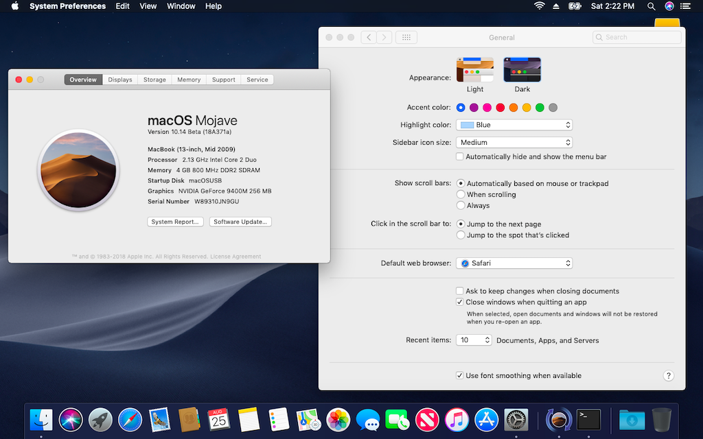Open Install macOS Mojave icon in Dock

tap(559, 420)
